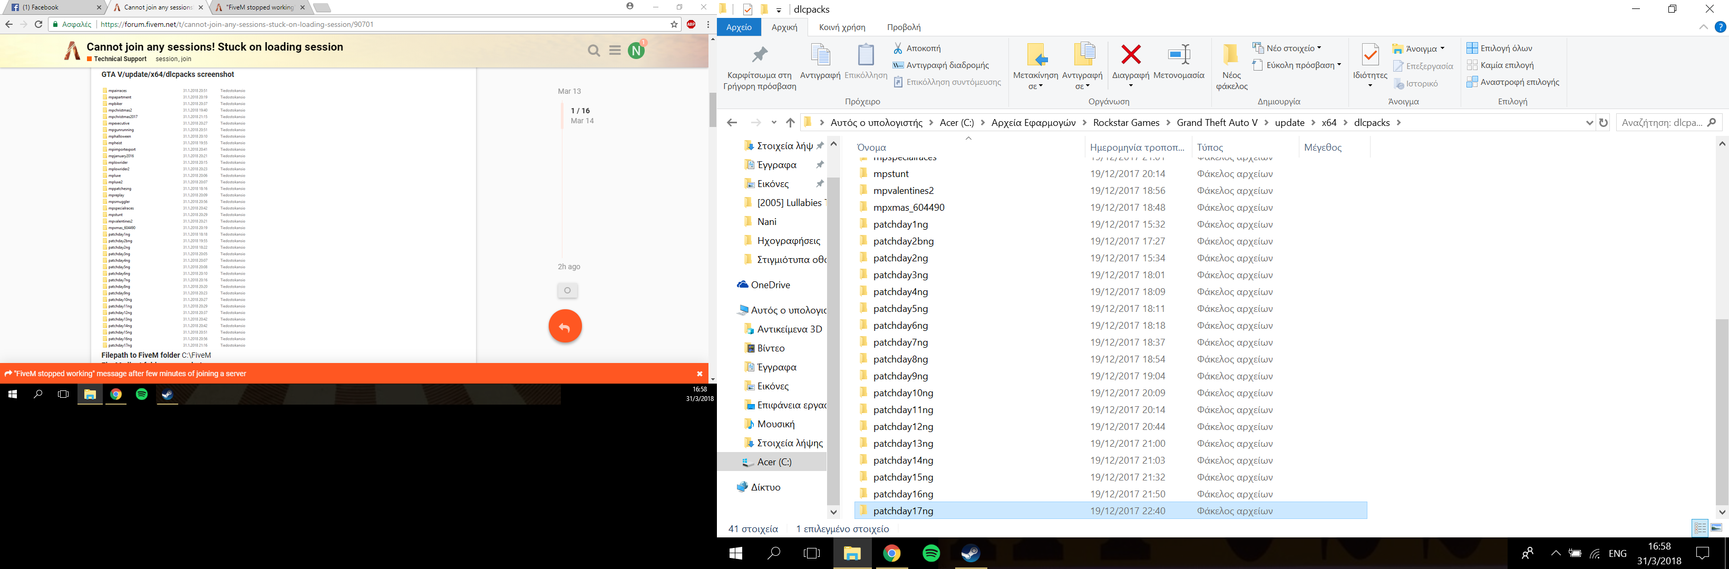This screenshot has height=569, width=1729.
Task: Open the notification center icon in the right tray
Action: (x=1703, y=554)
